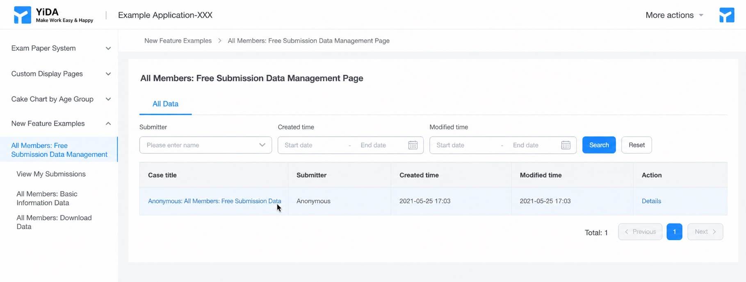Screen dimensions: 746x282
Task: Open All Members: Basic Information Data
Action: (x=47, y=198)
